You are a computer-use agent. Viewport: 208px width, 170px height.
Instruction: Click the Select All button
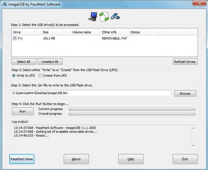click(24, 62)
